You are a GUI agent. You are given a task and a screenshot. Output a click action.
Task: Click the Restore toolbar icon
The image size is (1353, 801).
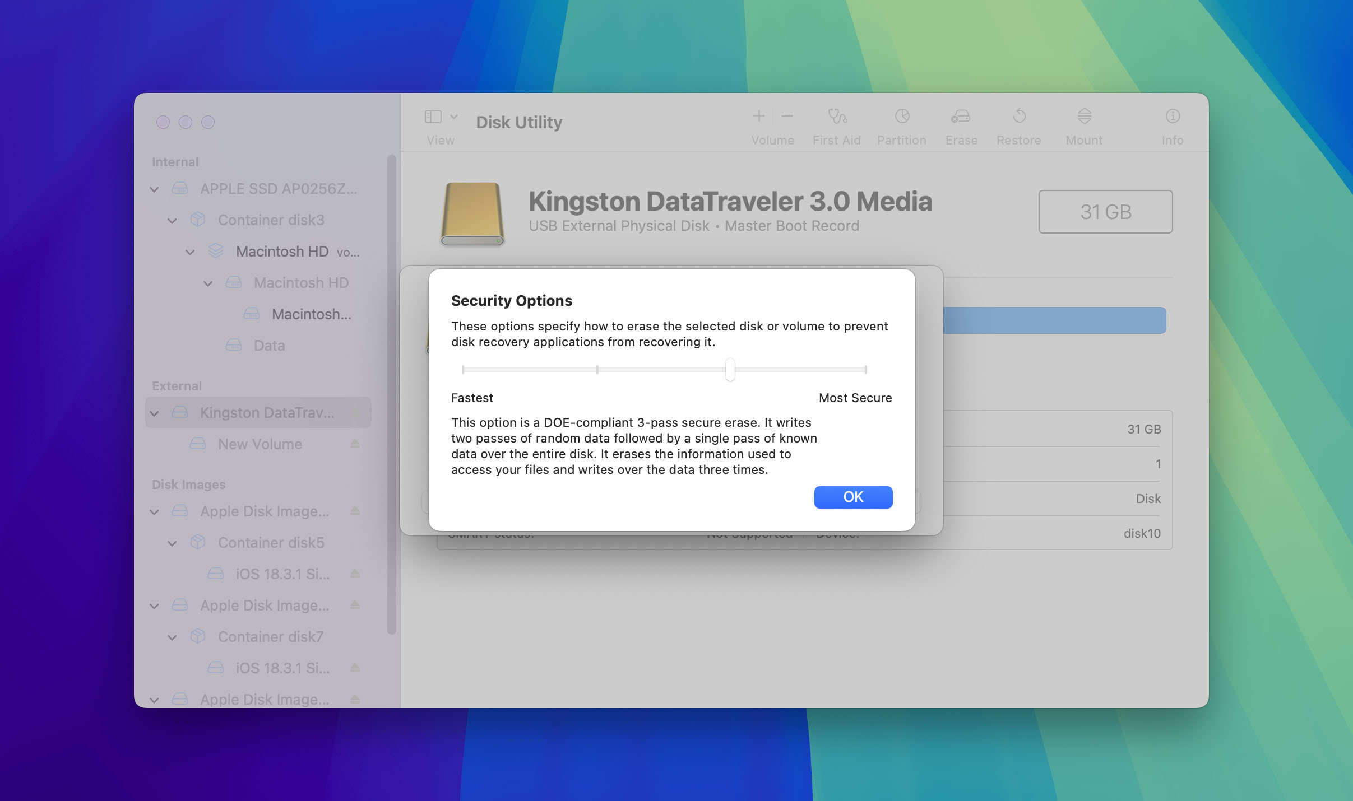1019,117
